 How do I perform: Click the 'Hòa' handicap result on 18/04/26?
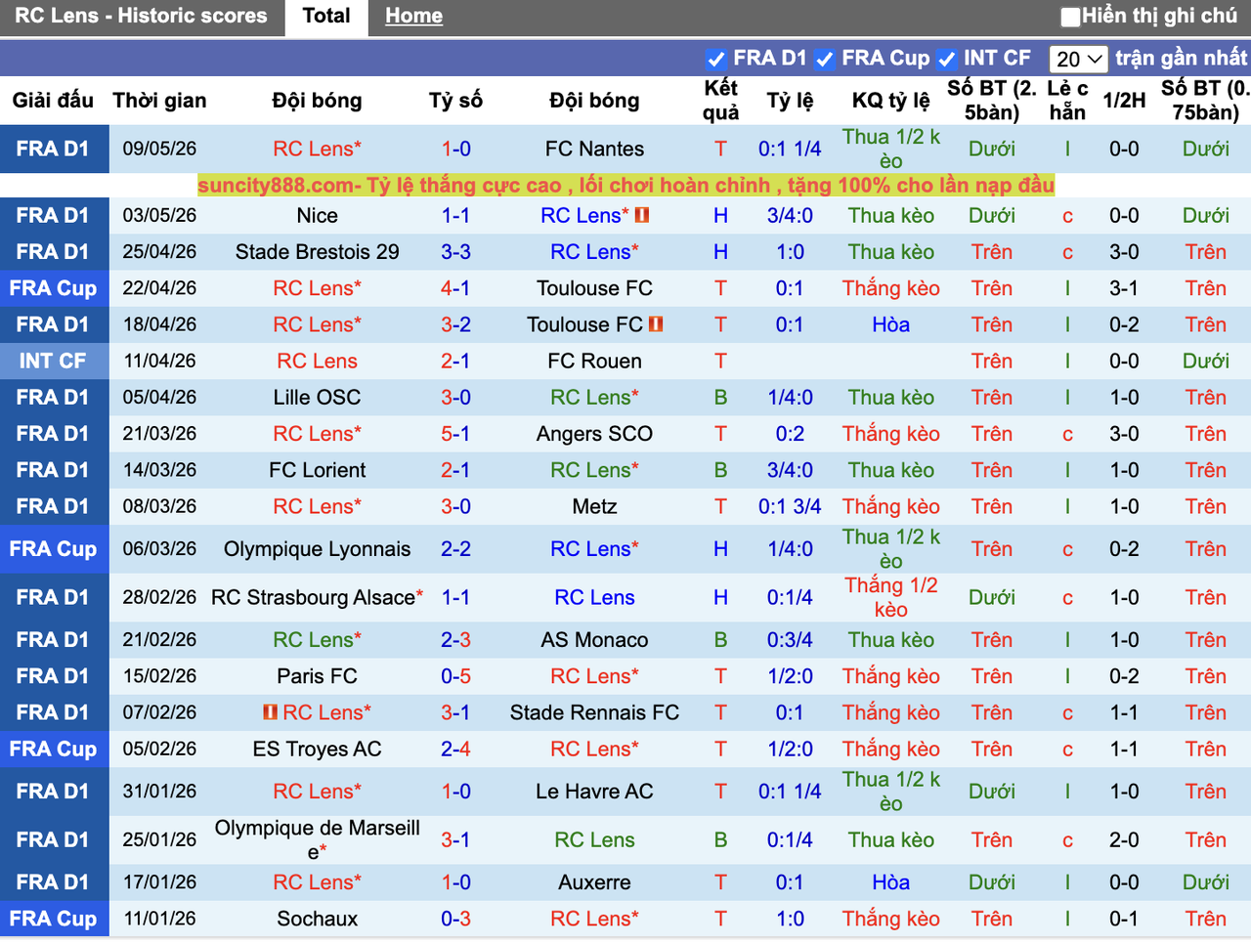tap(890, 324)
